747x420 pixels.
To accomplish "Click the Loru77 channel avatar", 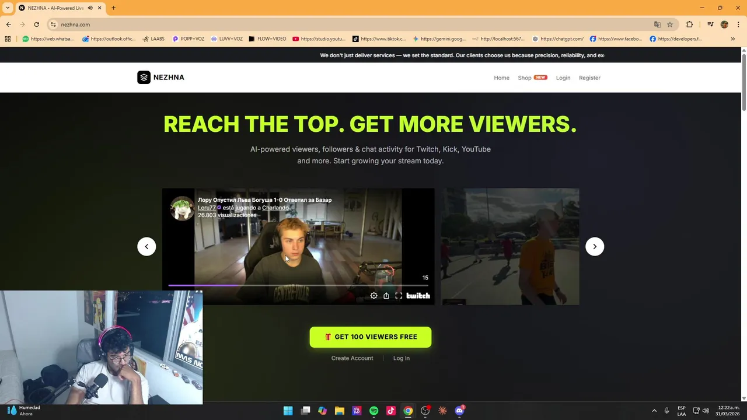I will tap(181, 208).
